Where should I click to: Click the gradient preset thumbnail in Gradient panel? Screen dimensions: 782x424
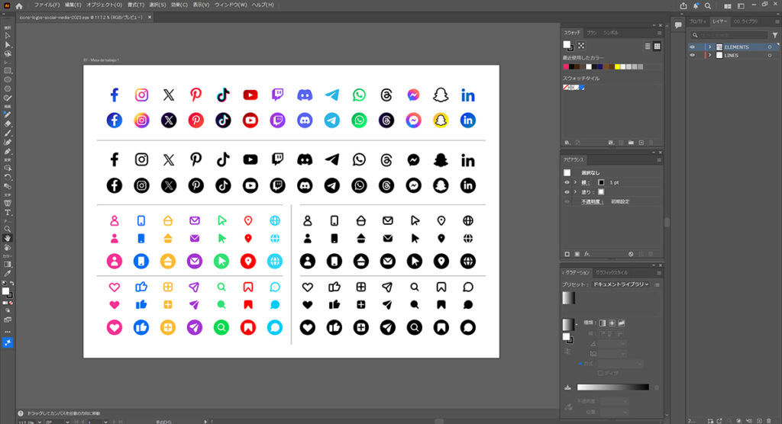[x=568, y=298]
